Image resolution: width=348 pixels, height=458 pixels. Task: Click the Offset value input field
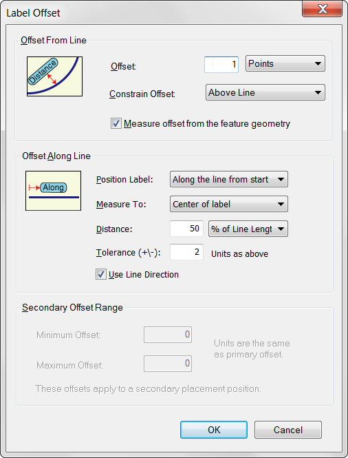221,64
